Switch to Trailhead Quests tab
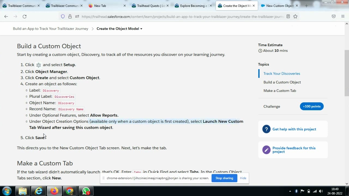 151,6
